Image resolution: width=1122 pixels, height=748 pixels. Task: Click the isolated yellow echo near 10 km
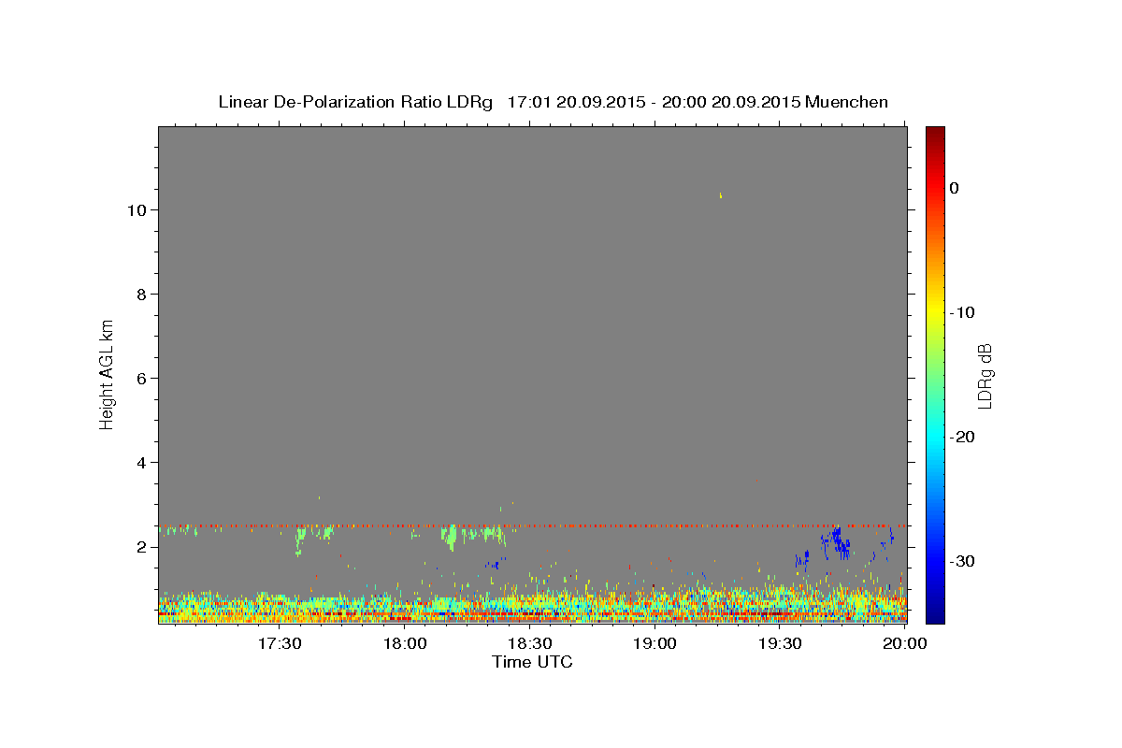click(x=720, y=194)
